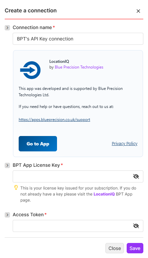Open the LocationIQ BPT App page link
This screenshot has height=258, width=148.
tap(104, 194)
